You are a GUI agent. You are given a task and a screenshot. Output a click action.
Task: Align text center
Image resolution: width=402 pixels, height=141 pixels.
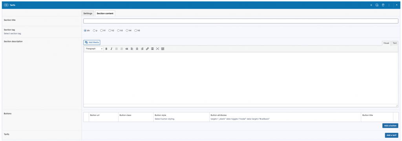137,49
